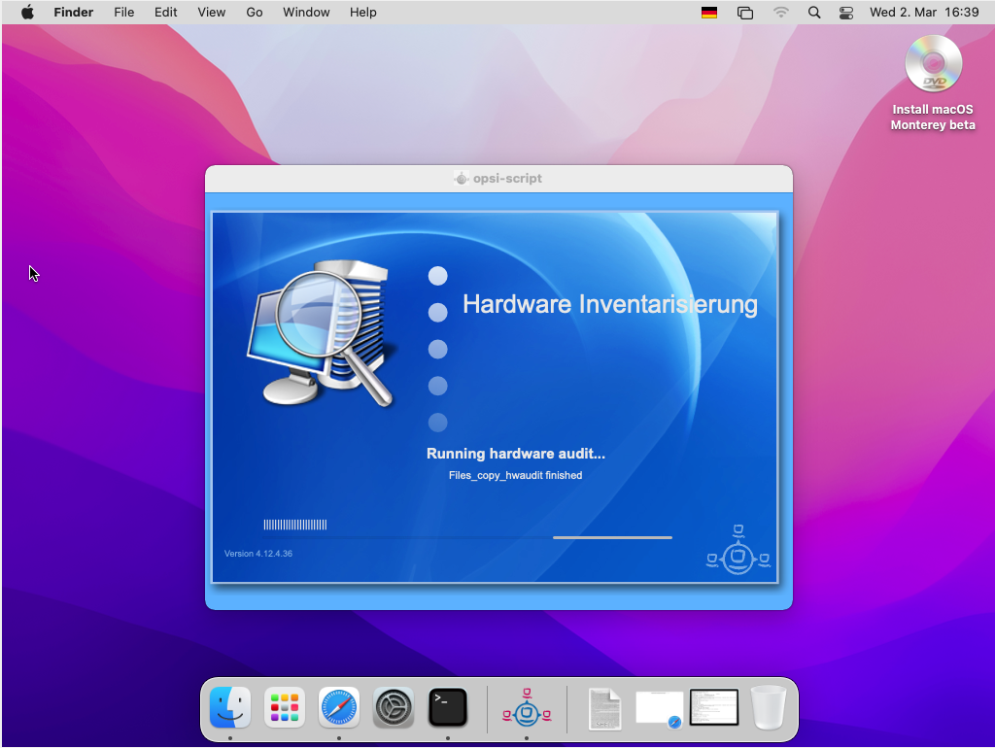Open the minimized Safari window in the Dock
995x748 pixels.
pos(660,709)
